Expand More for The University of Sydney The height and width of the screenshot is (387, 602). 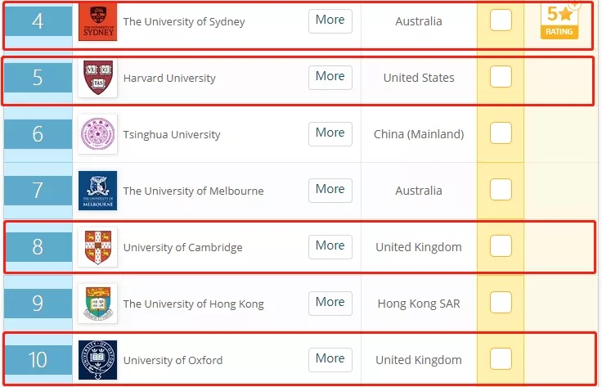330,20
